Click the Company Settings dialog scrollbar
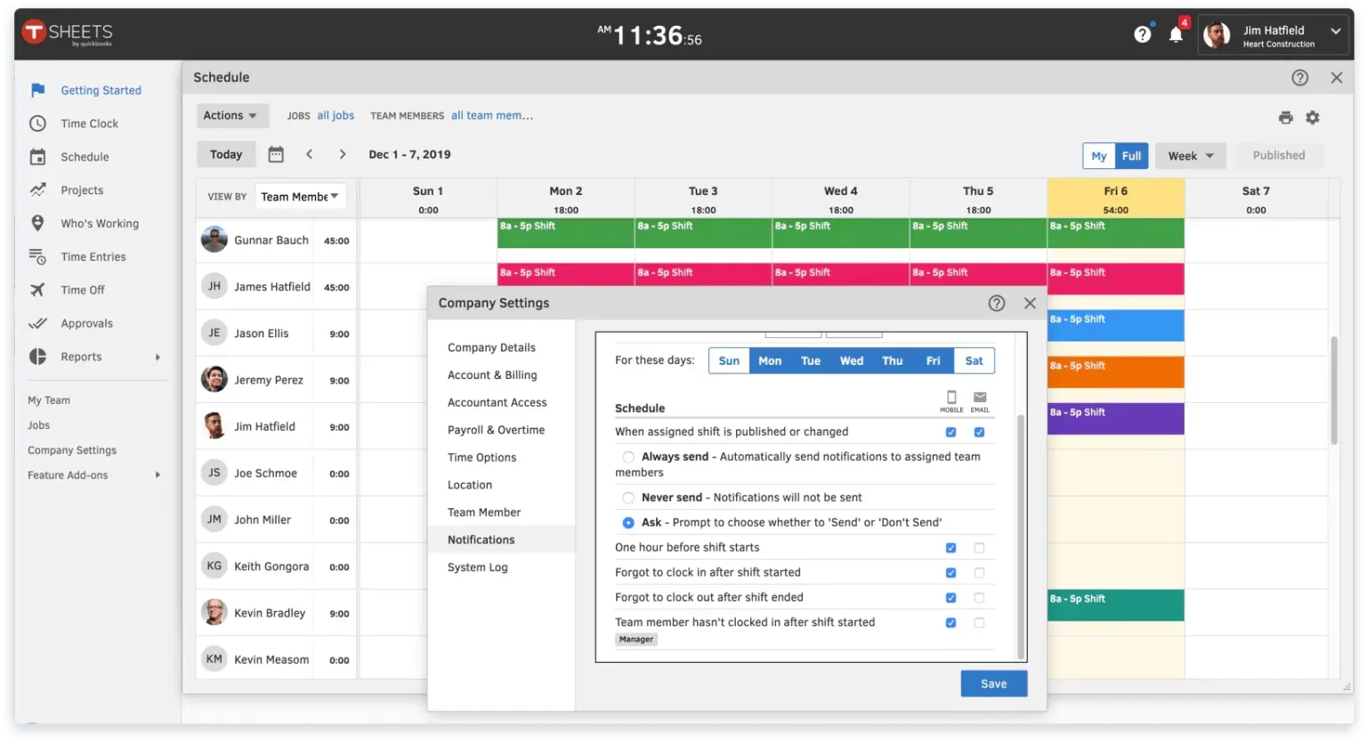 click(x=1021, y=536)
